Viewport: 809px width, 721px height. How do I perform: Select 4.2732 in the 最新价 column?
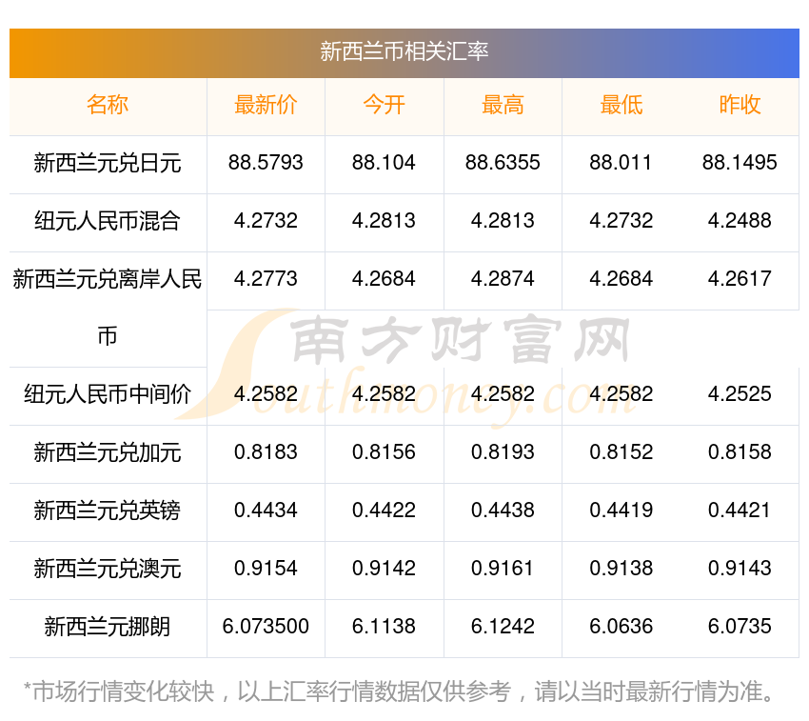click(266, 221)
